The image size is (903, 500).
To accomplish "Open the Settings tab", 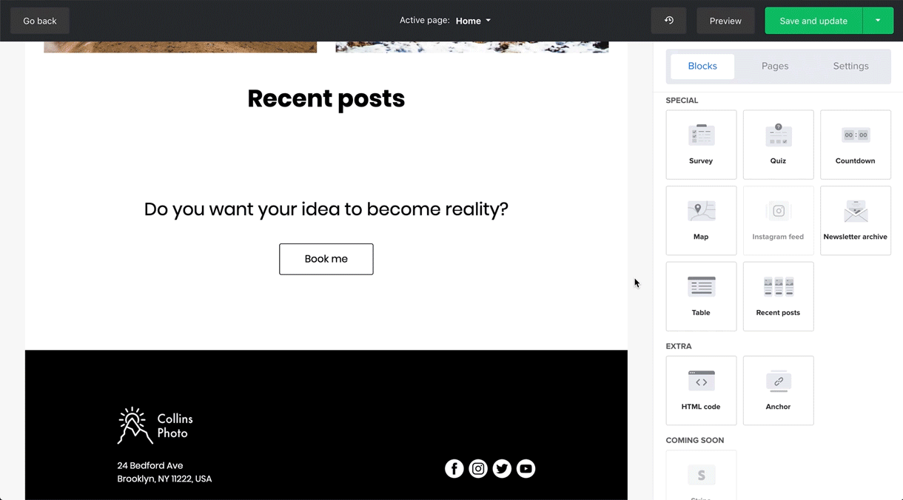I will click(x=850, y=66).
